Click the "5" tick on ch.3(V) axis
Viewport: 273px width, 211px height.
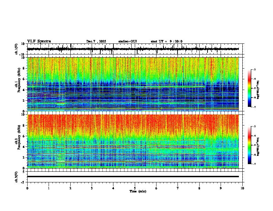[24, 172]
